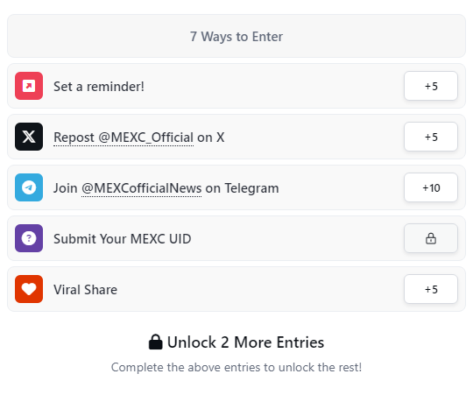
Task: Click the blue Telegram icon
Action: click(x=29, y=187)
